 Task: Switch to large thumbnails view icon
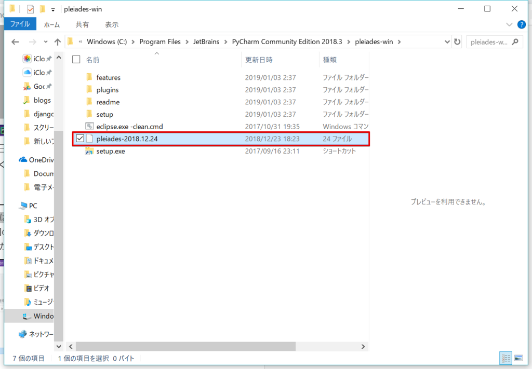pos(518,358)
